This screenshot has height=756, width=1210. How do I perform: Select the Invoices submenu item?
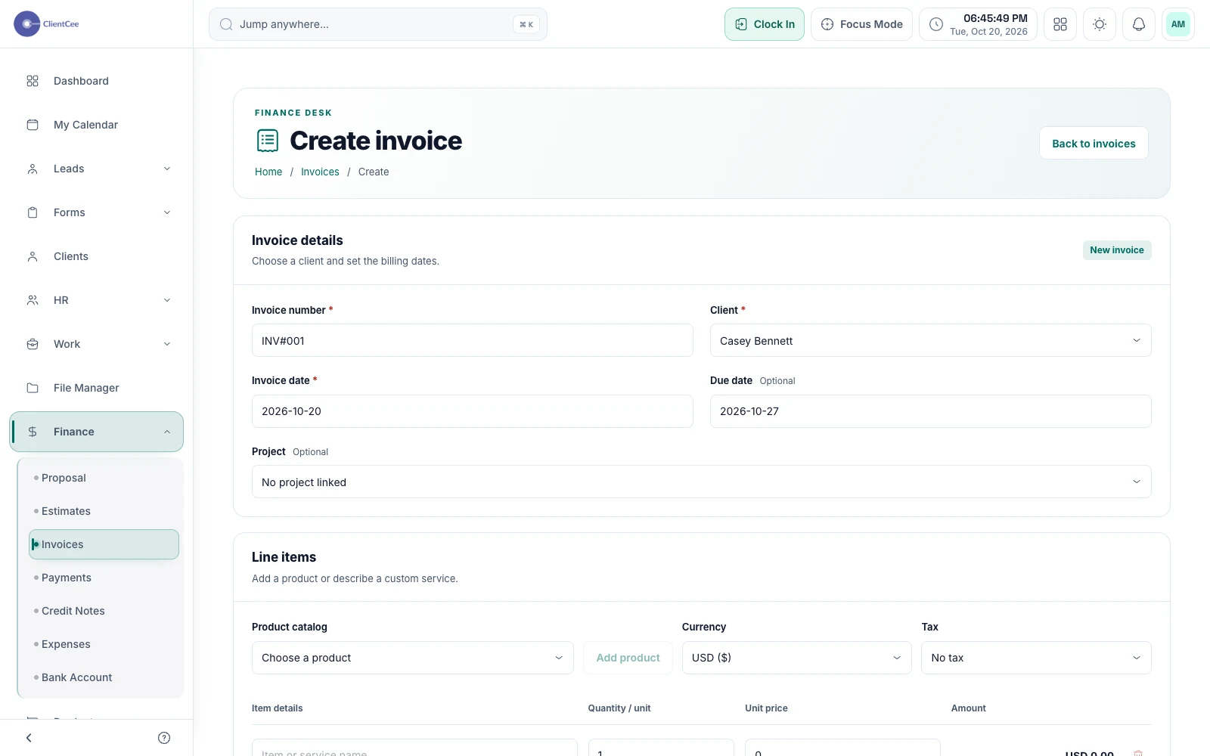coord(104,544)
